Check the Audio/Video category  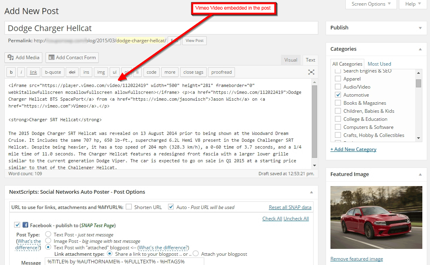(338, 87)
